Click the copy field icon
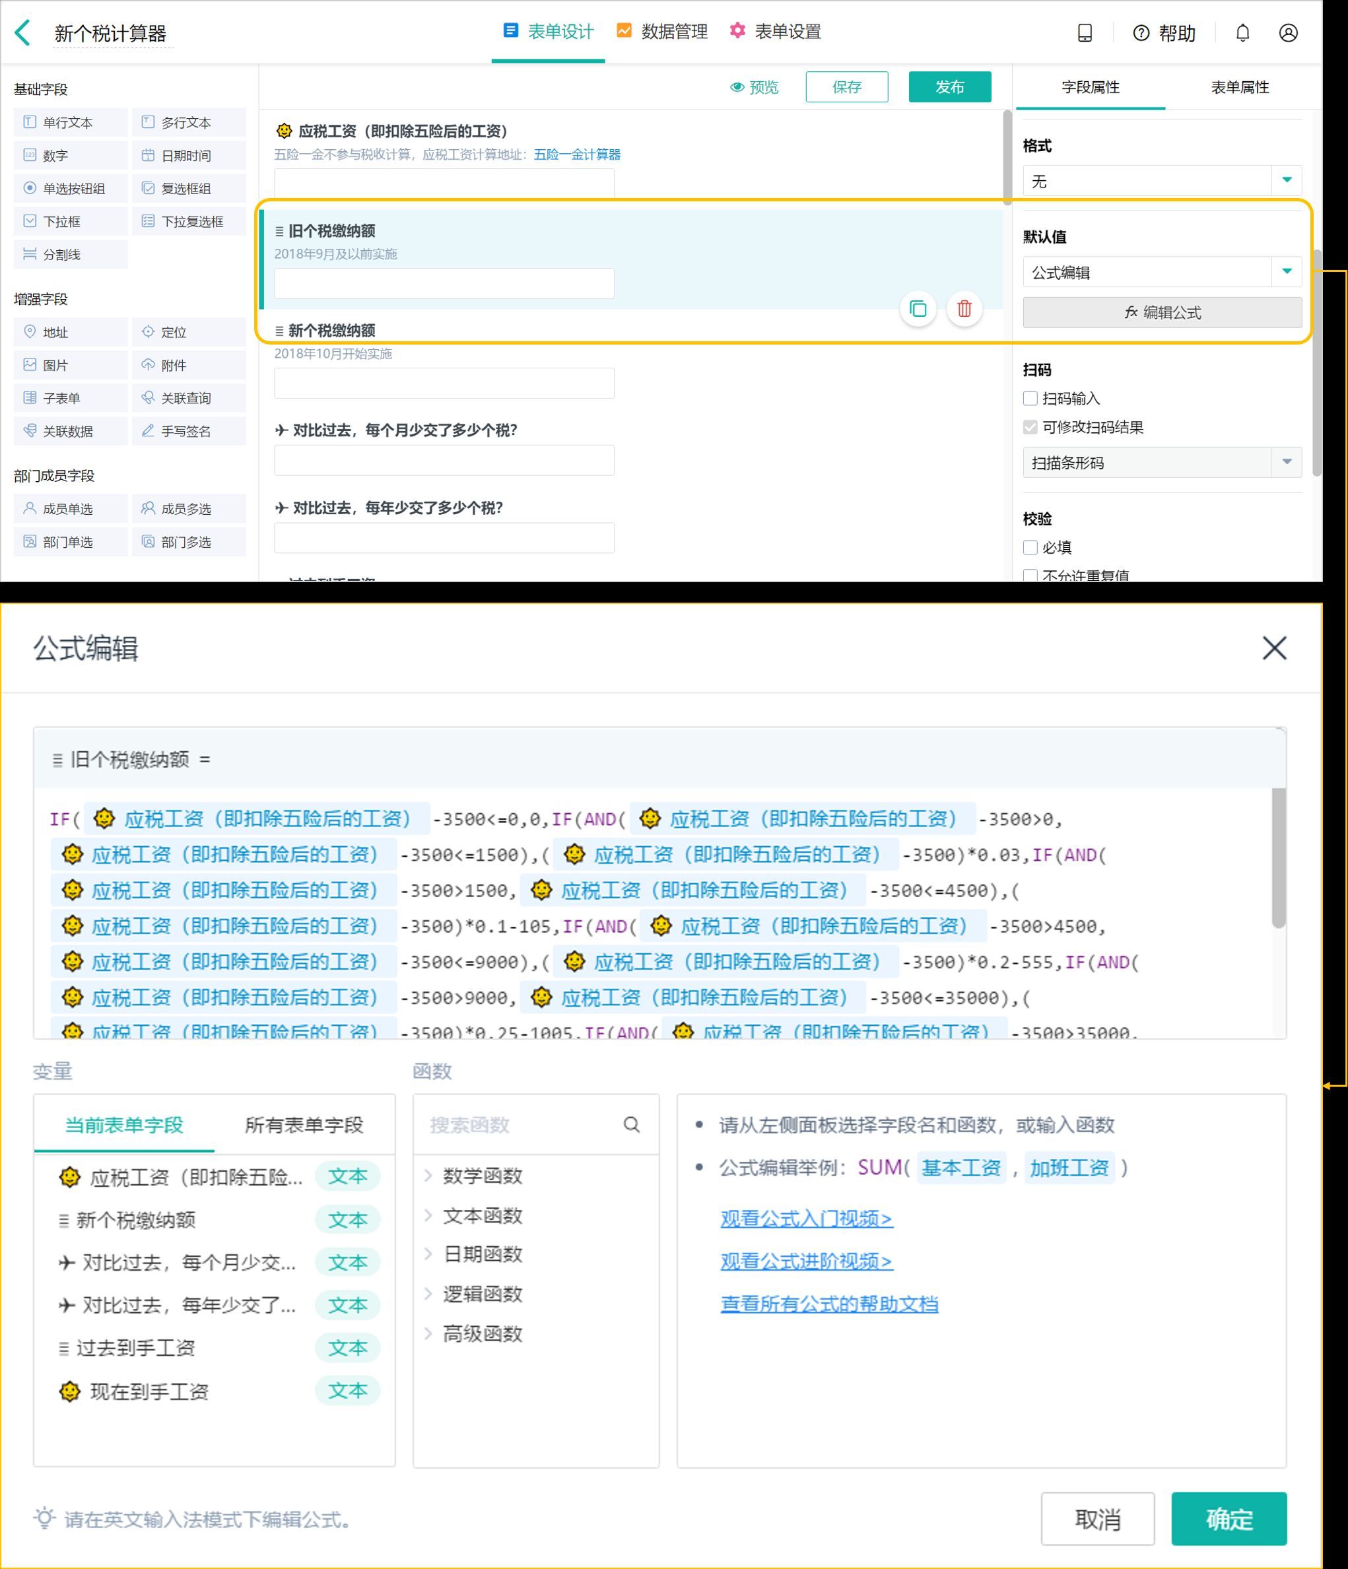The height and width of the screenshot is (1569, 1348). 918,309
